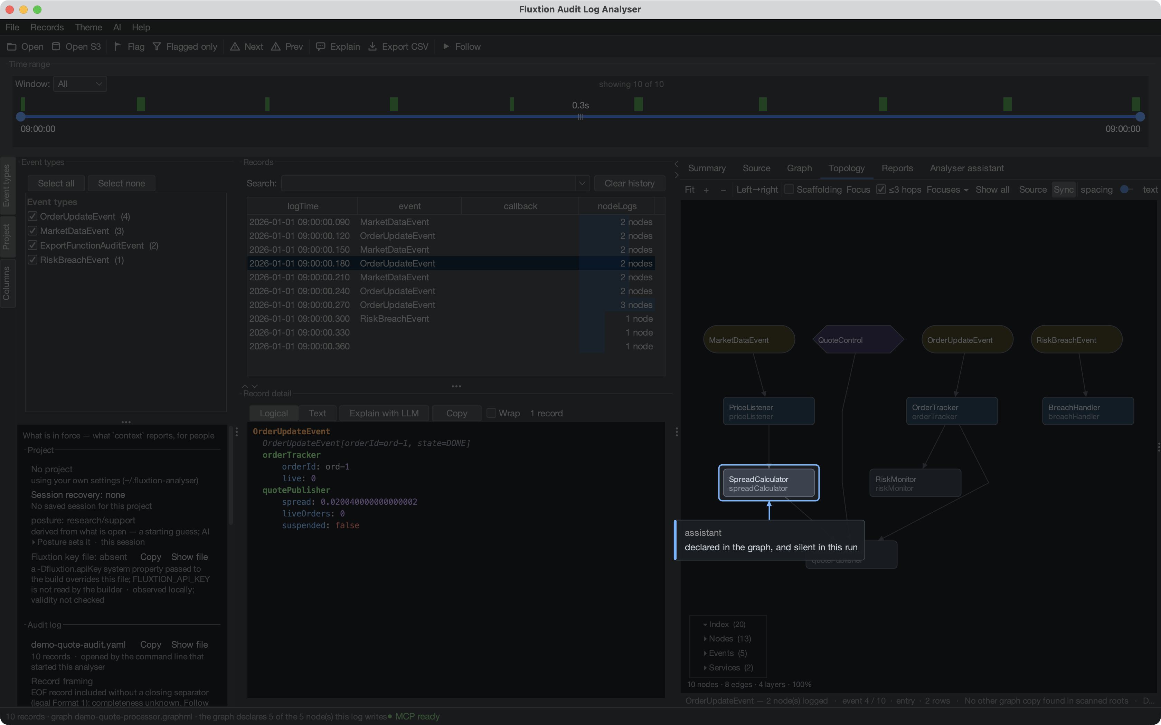The width and height of the screenshot is (1161, 725).
Task: Click the Prev warning triangle icon
Action: (276, 47)
